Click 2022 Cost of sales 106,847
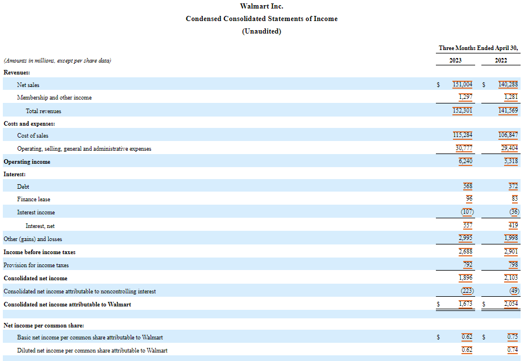This screenshot has height=361, width=524. click(508, 135)
